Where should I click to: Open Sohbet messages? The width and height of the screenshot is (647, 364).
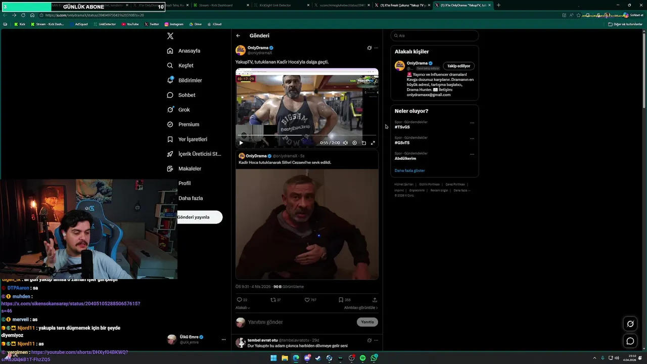[x=181, y=95]
